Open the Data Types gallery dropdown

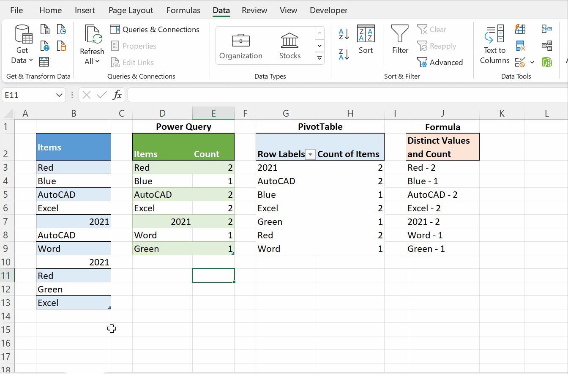click(x=319, y=58)
